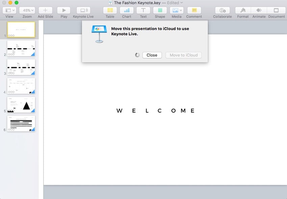Start the slideshow with the Play icon
287x199 pixels.
tap(64, 10)
